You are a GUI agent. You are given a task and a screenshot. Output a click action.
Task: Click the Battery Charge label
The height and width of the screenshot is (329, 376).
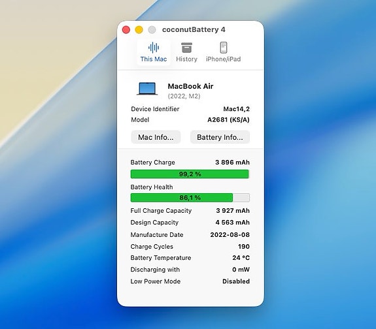pos(153,163)
